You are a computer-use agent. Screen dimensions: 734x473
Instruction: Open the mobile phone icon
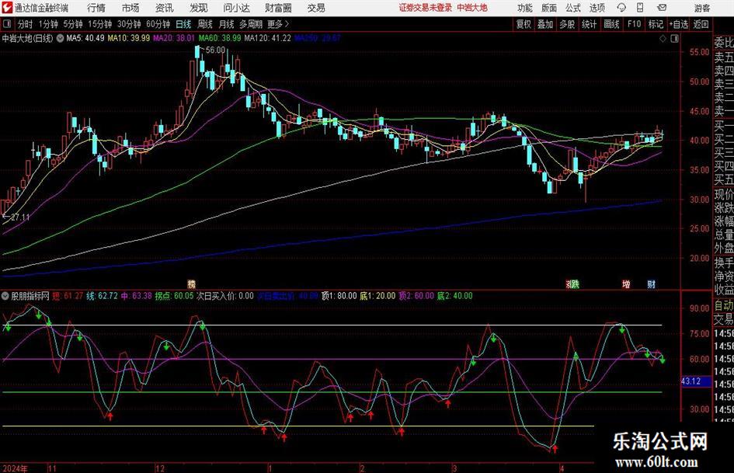pos(640,8)
